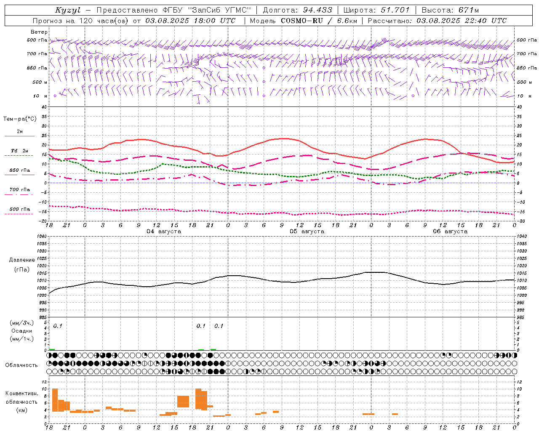Click the "(мм/3ч.)" precipitation unit label
Screen dimensions: 539x431
pyautogui.click(x=21, y=323)
